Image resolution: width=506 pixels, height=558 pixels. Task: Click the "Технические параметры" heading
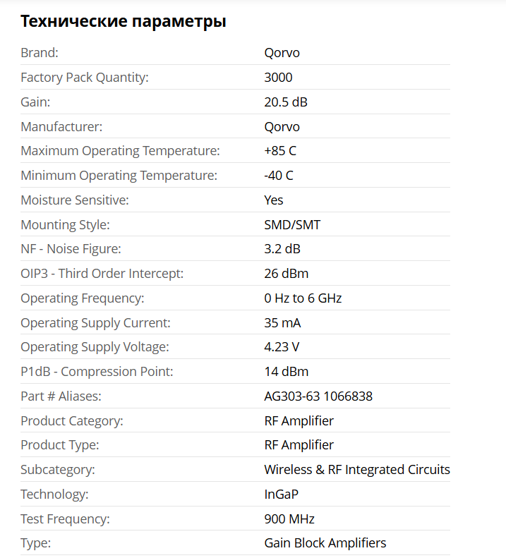point(123,21)
